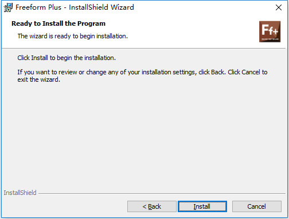Click 'Click Install to begin the installation' text
Image resolution: width=289 pixels, height=219 pixels.
pyautogui.click(x=67, y=58)
